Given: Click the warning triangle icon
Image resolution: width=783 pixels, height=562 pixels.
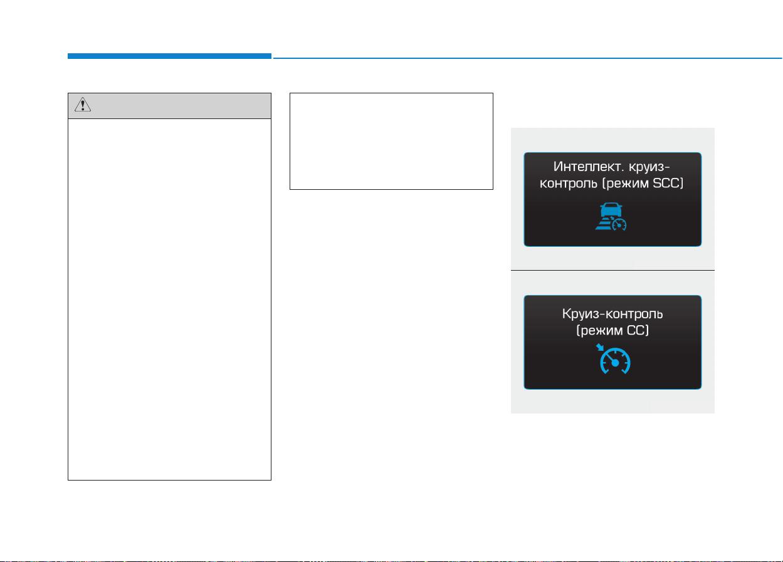Looking at the screenshot, I should click(82, 105).
